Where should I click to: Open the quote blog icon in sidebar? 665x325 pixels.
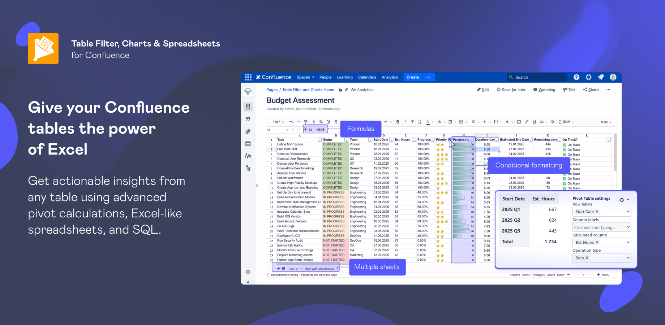(x=248, y=119)
